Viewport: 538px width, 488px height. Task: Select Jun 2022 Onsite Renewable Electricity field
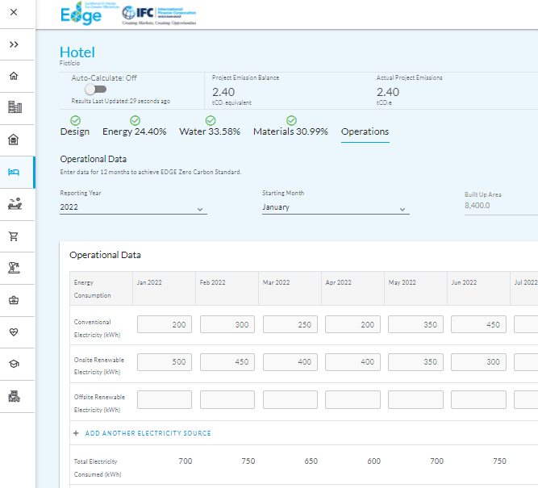tap(478, 362)
